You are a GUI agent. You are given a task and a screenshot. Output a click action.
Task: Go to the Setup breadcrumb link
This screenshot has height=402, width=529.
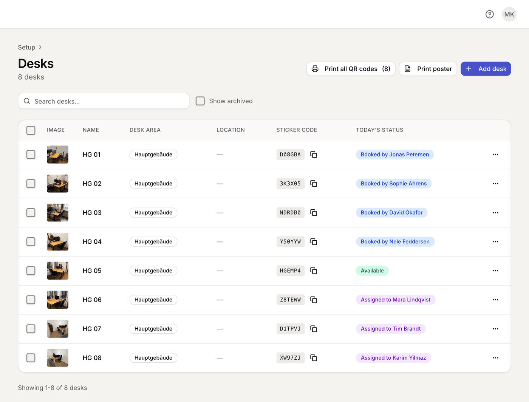coord(26,47)
